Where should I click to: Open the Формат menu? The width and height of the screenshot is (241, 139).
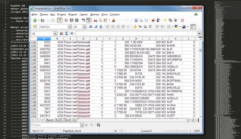(73, 14)
